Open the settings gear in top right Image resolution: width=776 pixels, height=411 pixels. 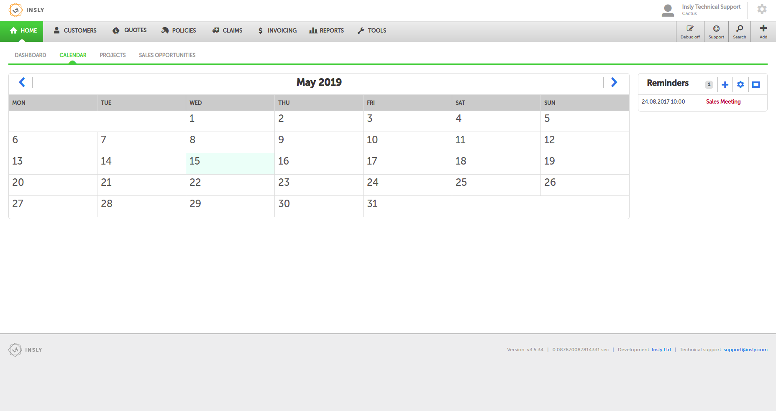[762, 9]
